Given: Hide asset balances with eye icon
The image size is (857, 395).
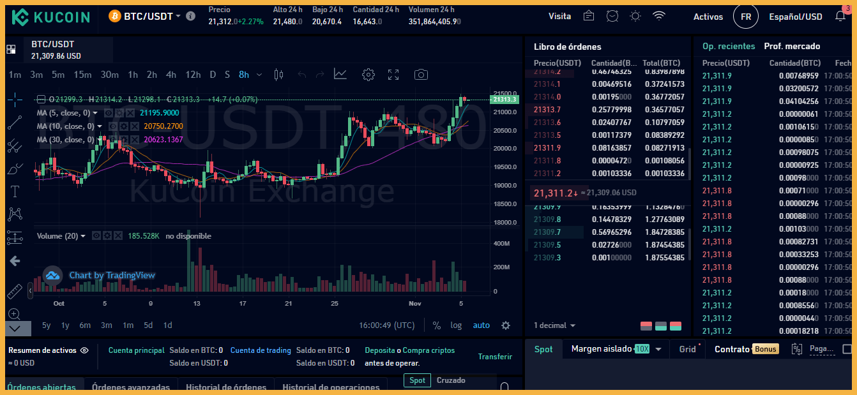Looking at the screenshot, I should click(x=84, y=350).
